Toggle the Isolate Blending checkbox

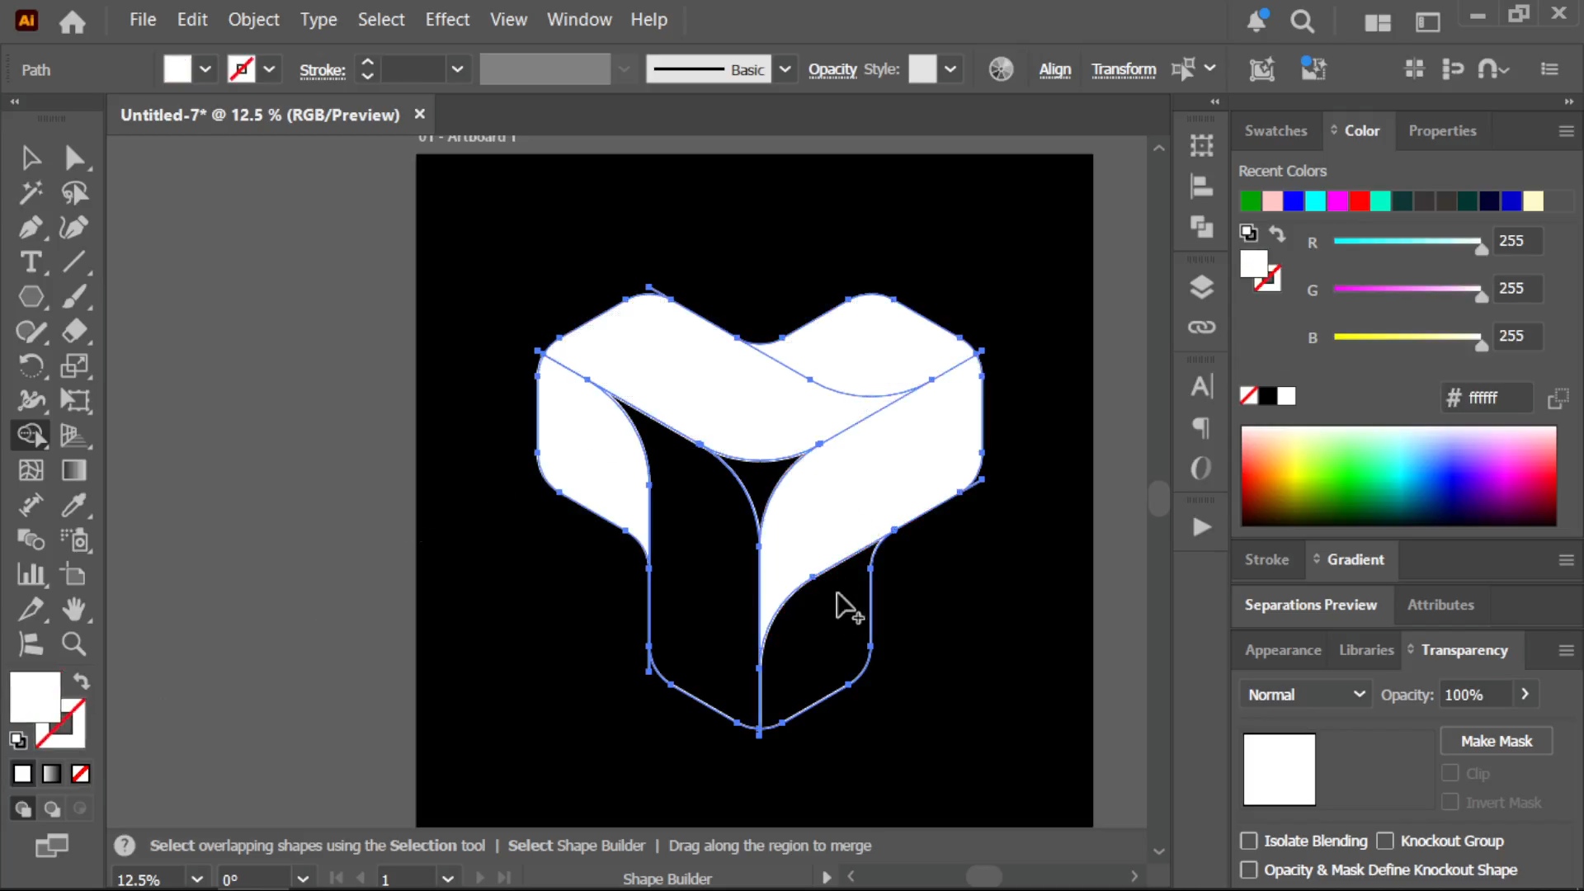[1249, 841]
